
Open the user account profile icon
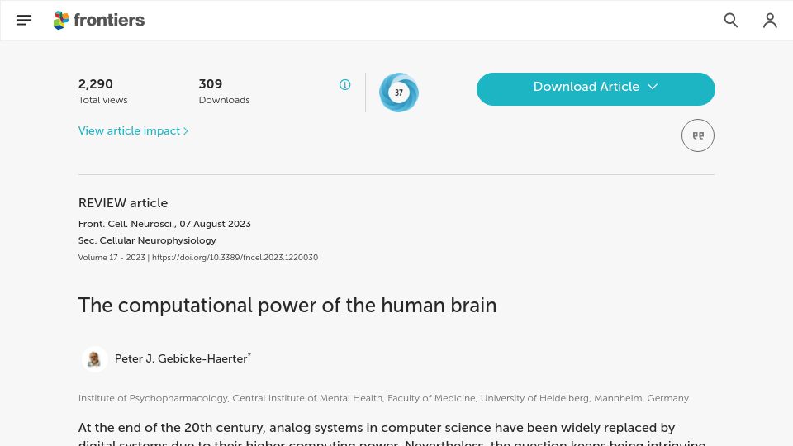click(770, 20)
